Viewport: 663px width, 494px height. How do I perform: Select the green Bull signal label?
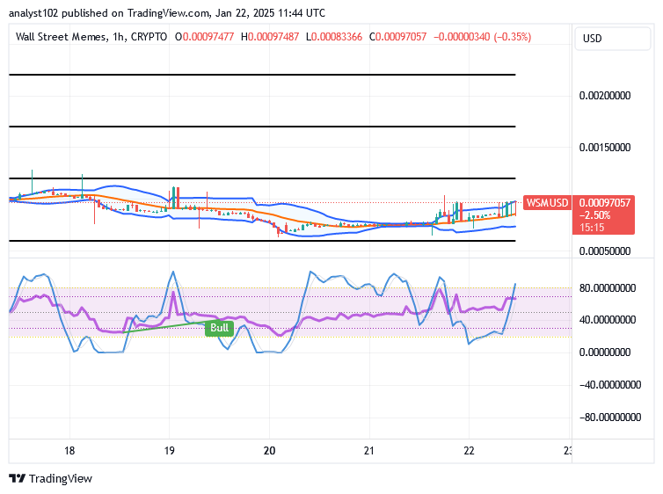tap(220, 328)
